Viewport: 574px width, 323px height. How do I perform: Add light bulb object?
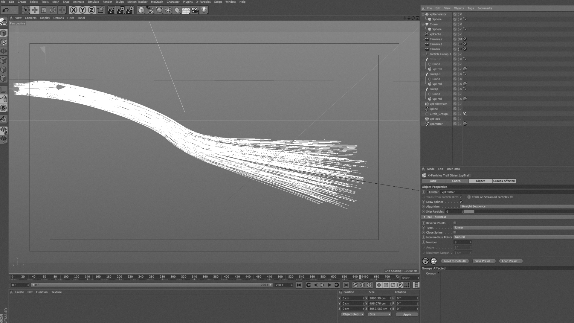[204, 10]
